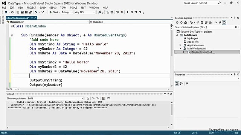Toggle Show All Files in Solution Explorer

point(210,22)
